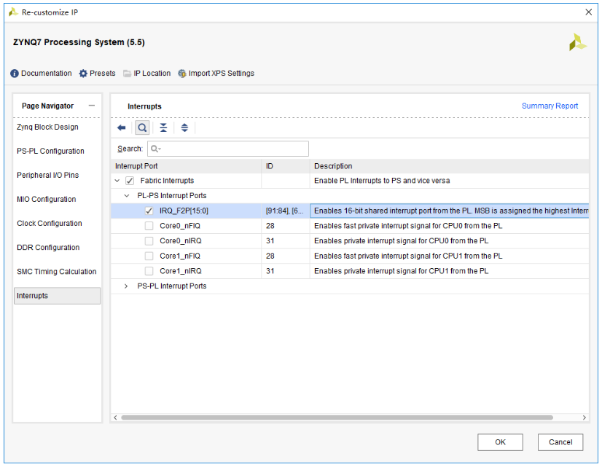The height and width of the screenshot is (467, 602).
Task: Open DDR Configuration page
Action: coord(48,248)
